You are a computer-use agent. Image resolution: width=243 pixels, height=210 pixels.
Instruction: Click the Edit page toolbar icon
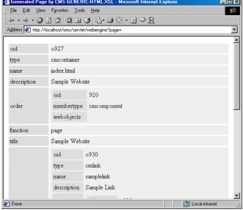tap(119, 20)
